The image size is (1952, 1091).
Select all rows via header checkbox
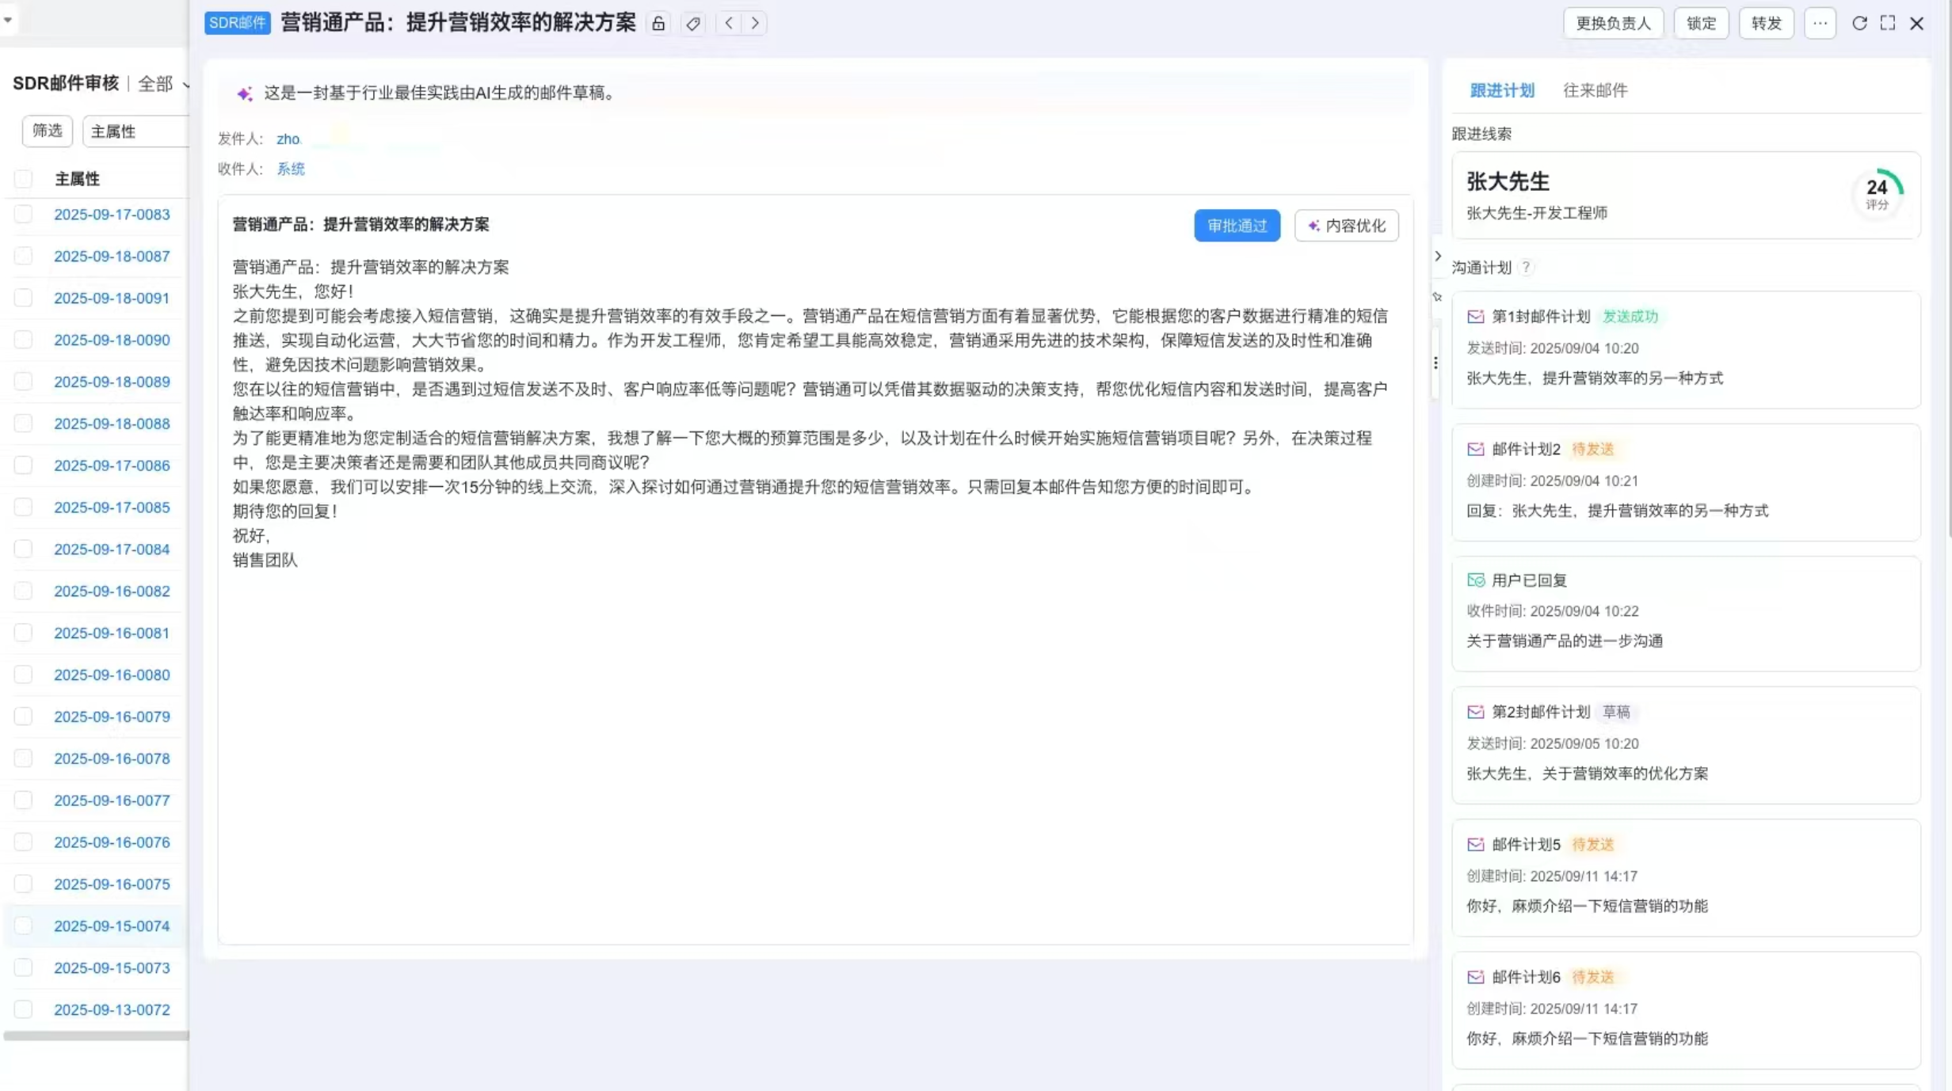[24, 179]
